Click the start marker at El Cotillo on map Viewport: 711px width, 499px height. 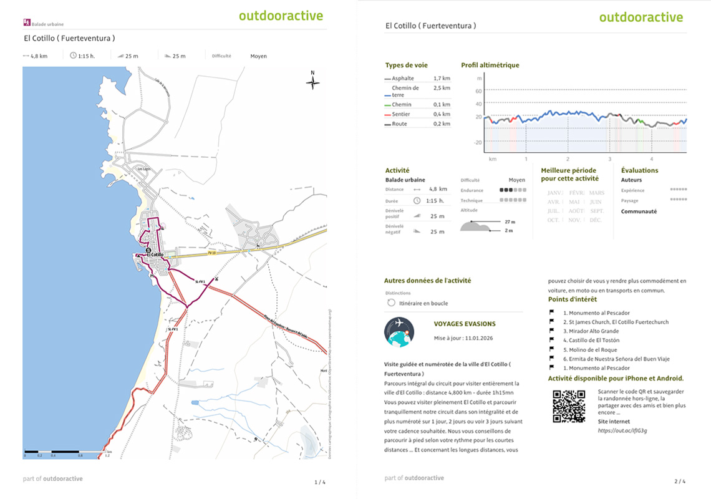click(x=148, y=250)
